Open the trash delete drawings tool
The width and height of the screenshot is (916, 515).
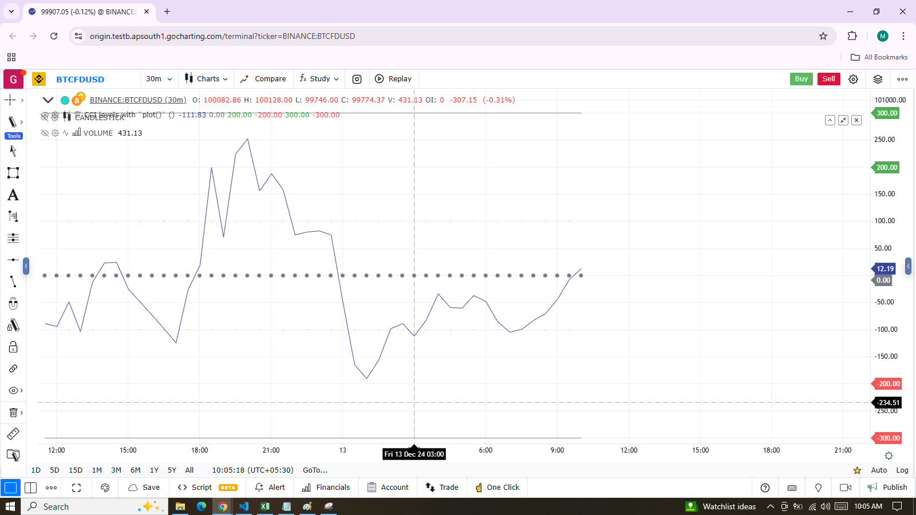pyautogui.click(x=13, y=413)
